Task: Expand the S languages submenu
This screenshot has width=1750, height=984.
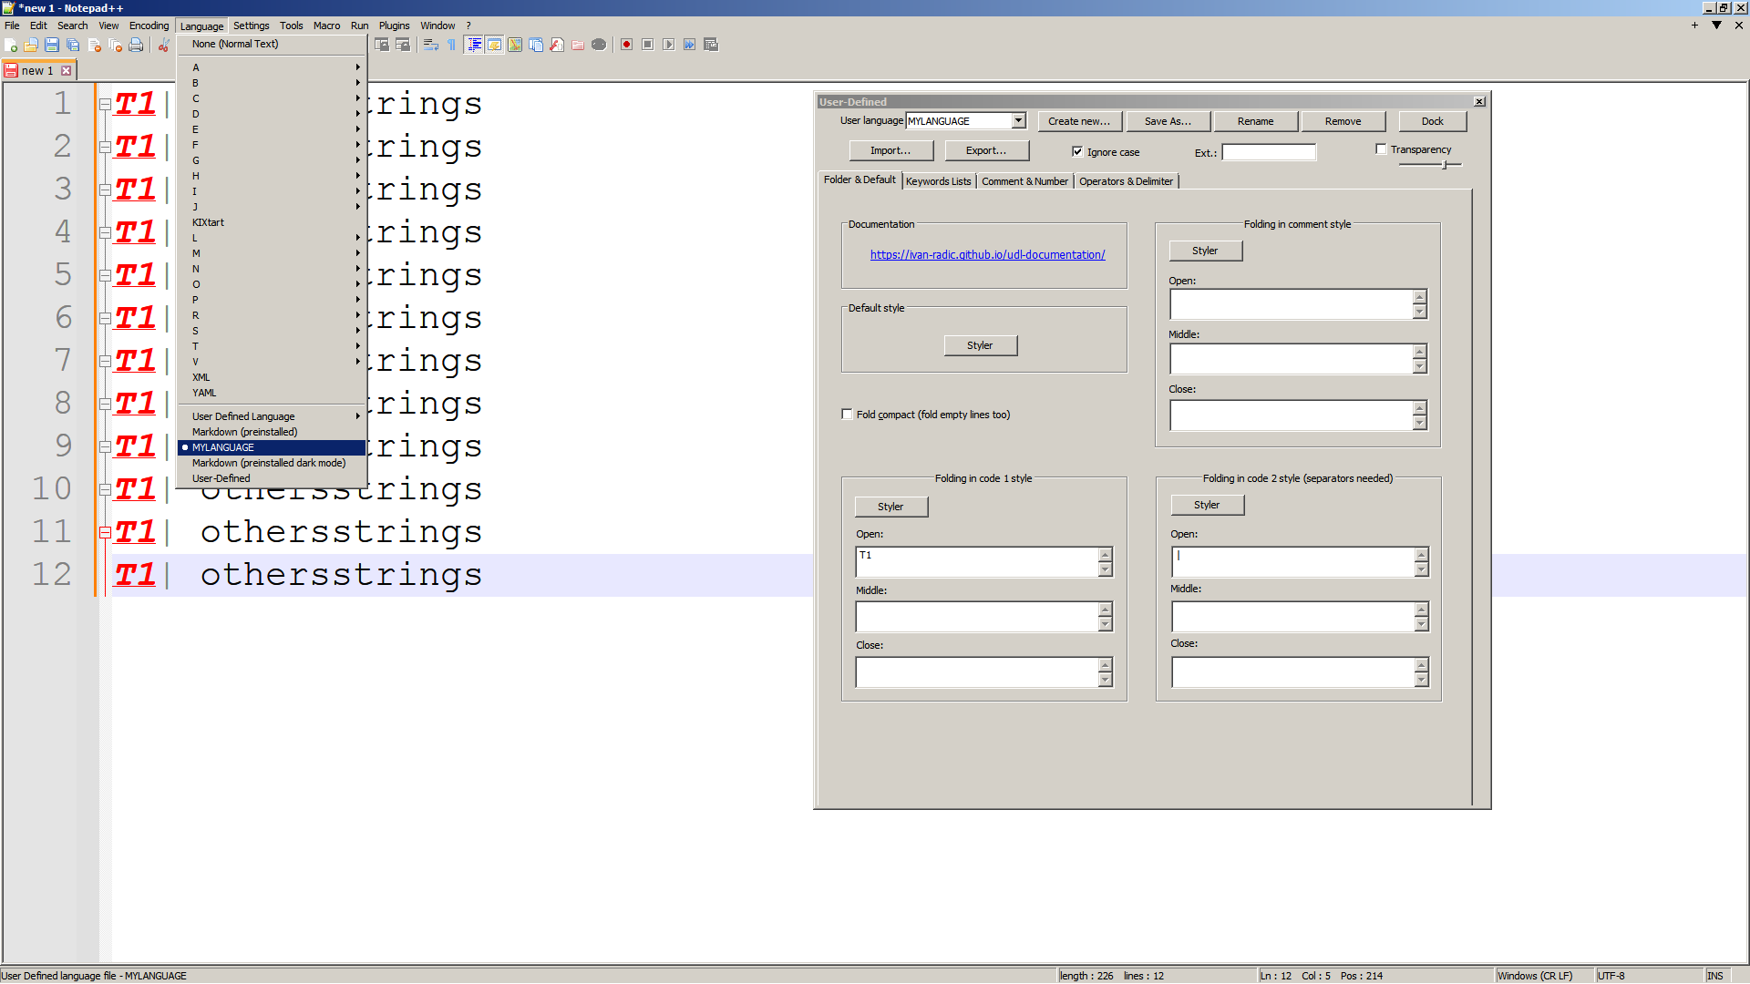Action: [272, 331]
